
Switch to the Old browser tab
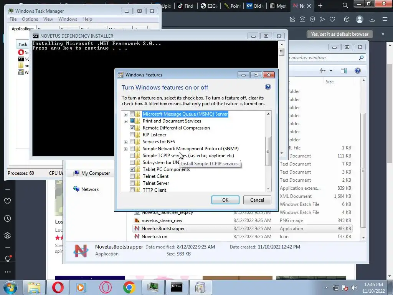point(255,6)
